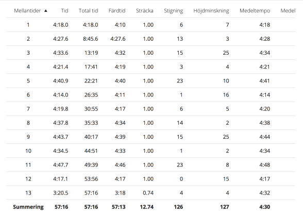Select lap 5 time 4:40.9
The height and width of the screenshot is (212, 303).
61,81
